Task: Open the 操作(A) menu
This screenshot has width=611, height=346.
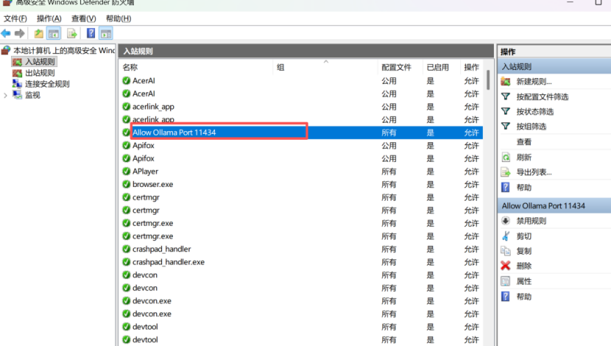Action: 49,18
